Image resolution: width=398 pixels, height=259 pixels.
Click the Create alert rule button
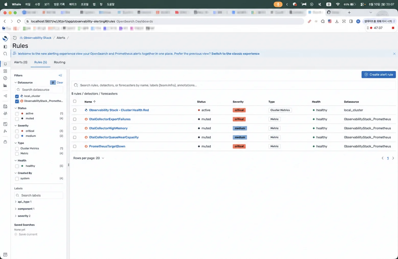point(379,75)
